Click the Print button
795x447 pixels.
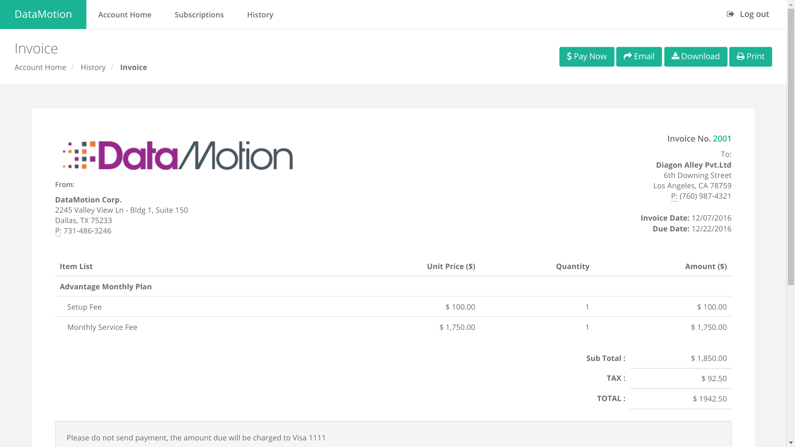coord(750,57)
